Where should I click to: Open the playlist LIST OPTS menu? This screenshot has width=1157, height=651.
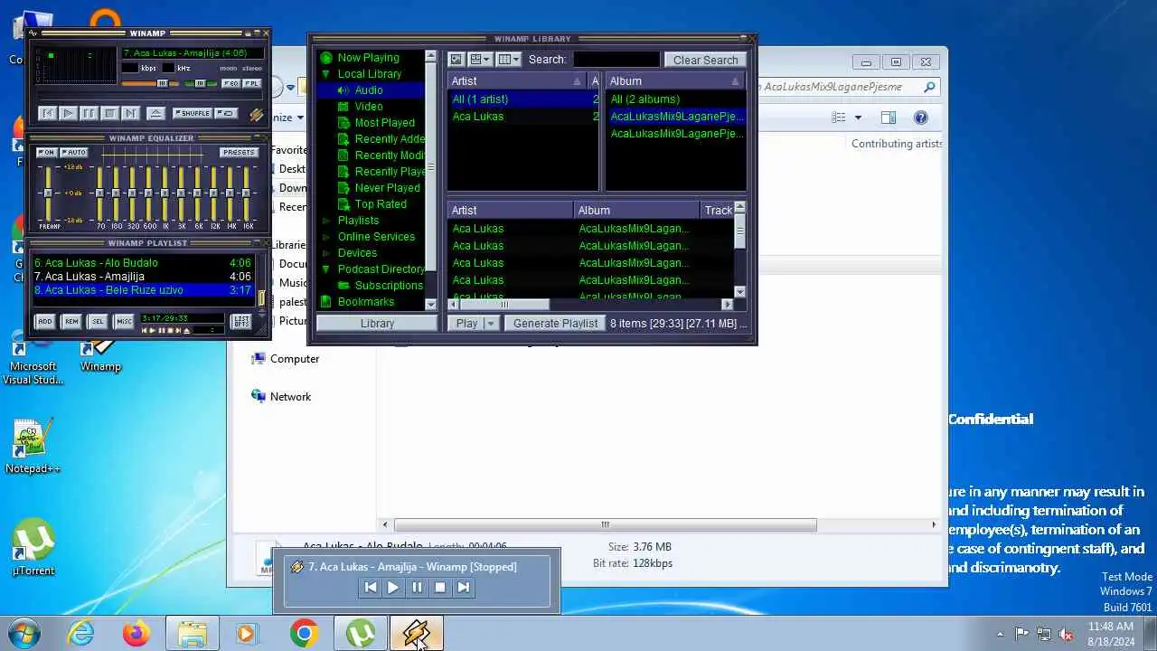click(241, 321)
